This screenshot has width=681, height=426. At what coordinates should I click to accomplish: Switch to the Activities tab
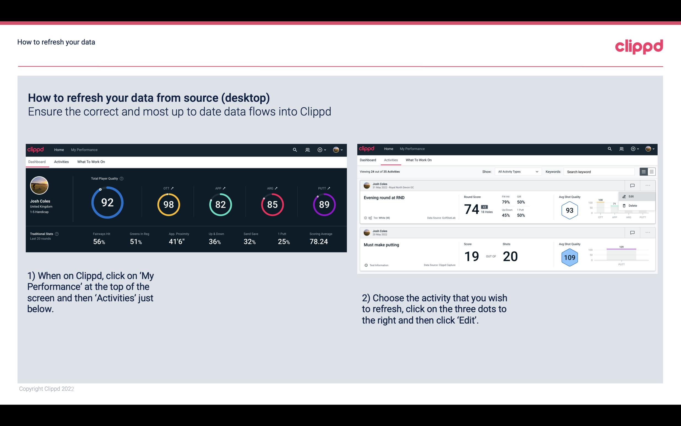tap(61, 161)
